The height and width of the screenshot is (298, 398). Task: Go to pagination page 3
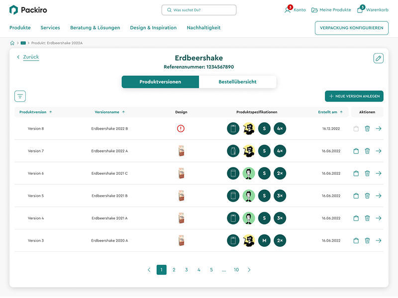tap(187, 270)
